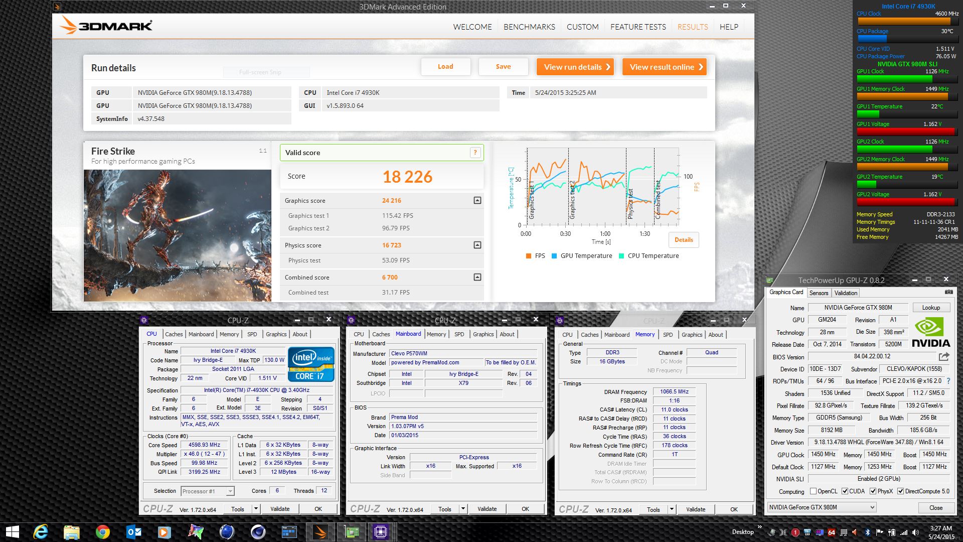Open 3DMark from the taskbar

tap(320, 532)
